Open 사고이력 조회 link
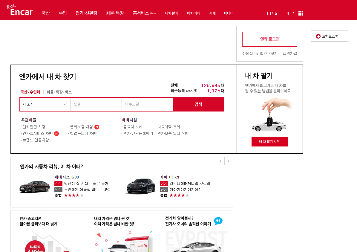This screenshot has height=252, width=357. (x=169, y=127)
